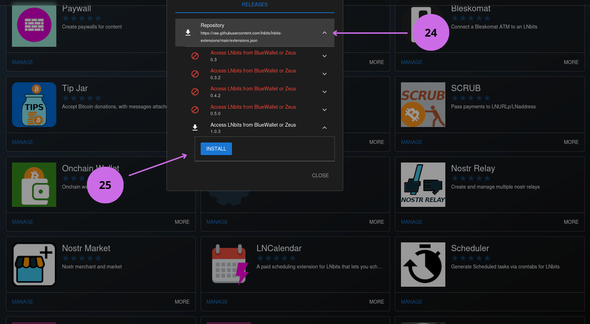Image resolution: width=590 pixels, height=324 pixels.
Task: Open MANAGE for LNCalendar extension
Action: coord(217,302)
